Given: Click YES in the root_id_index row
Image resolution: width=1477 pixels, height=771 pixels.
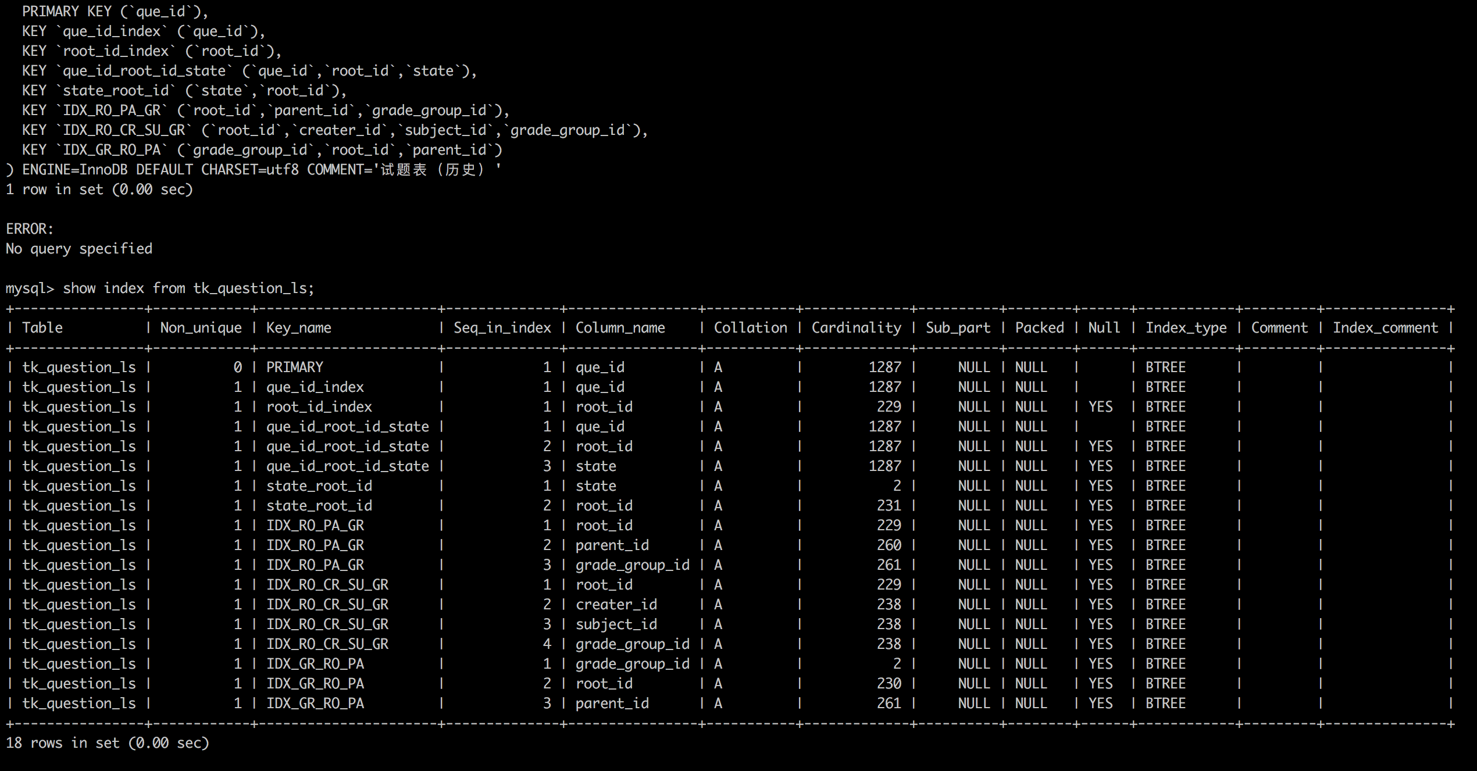Looking at the screenshot, I should (1100, 407).
